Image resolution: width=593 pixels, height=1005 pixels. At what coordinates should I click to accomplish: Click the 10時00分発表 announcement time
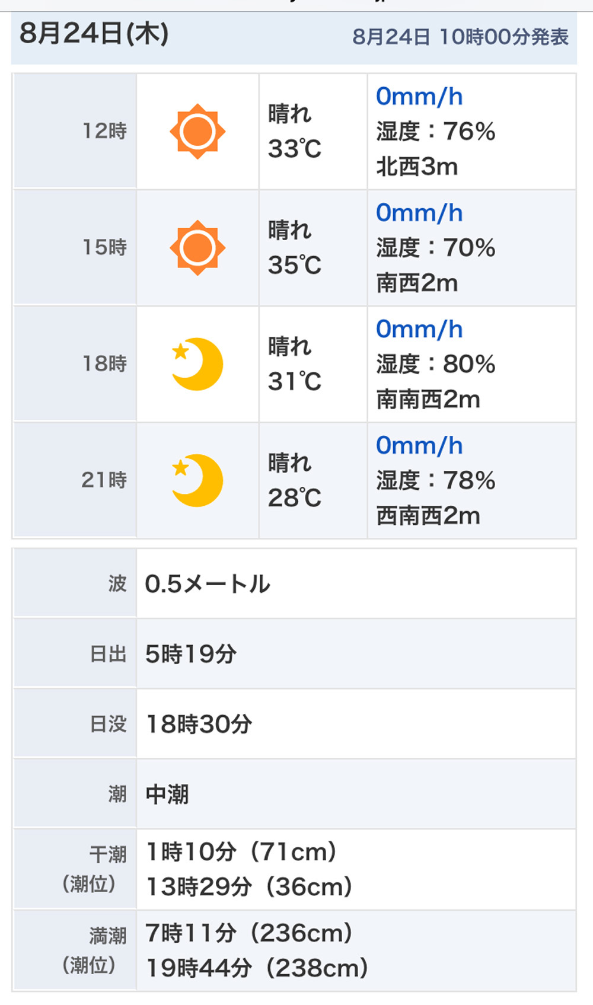coord(504,37)
